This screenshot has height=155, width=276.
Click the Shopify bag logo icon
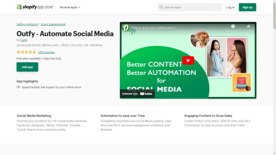tap(19, 7)
